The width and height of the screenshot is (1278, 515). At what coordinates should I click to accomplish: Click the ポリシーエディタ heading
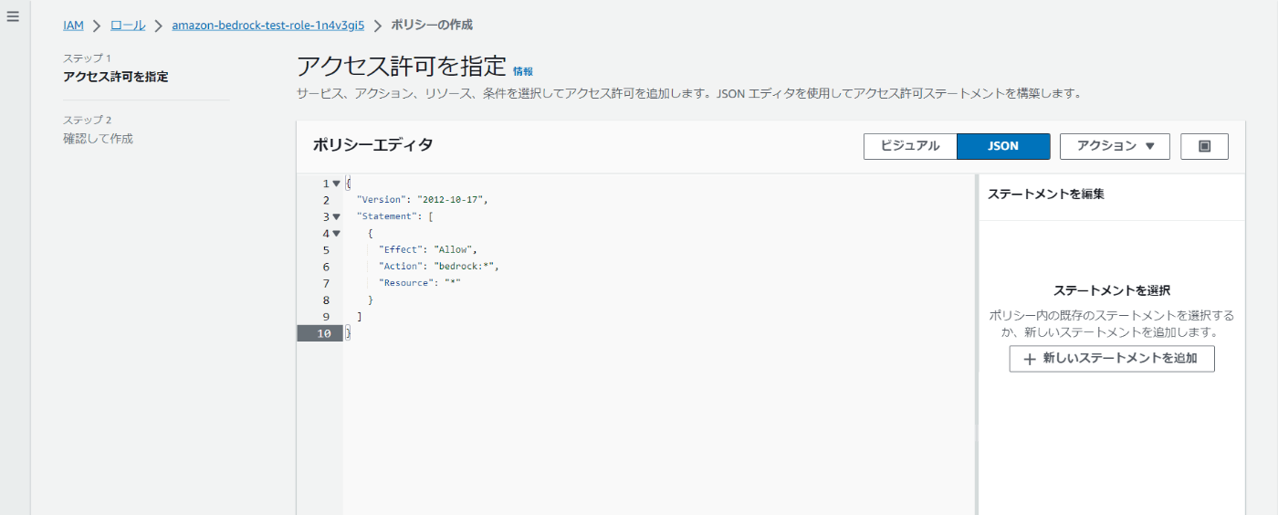point(373,144)
